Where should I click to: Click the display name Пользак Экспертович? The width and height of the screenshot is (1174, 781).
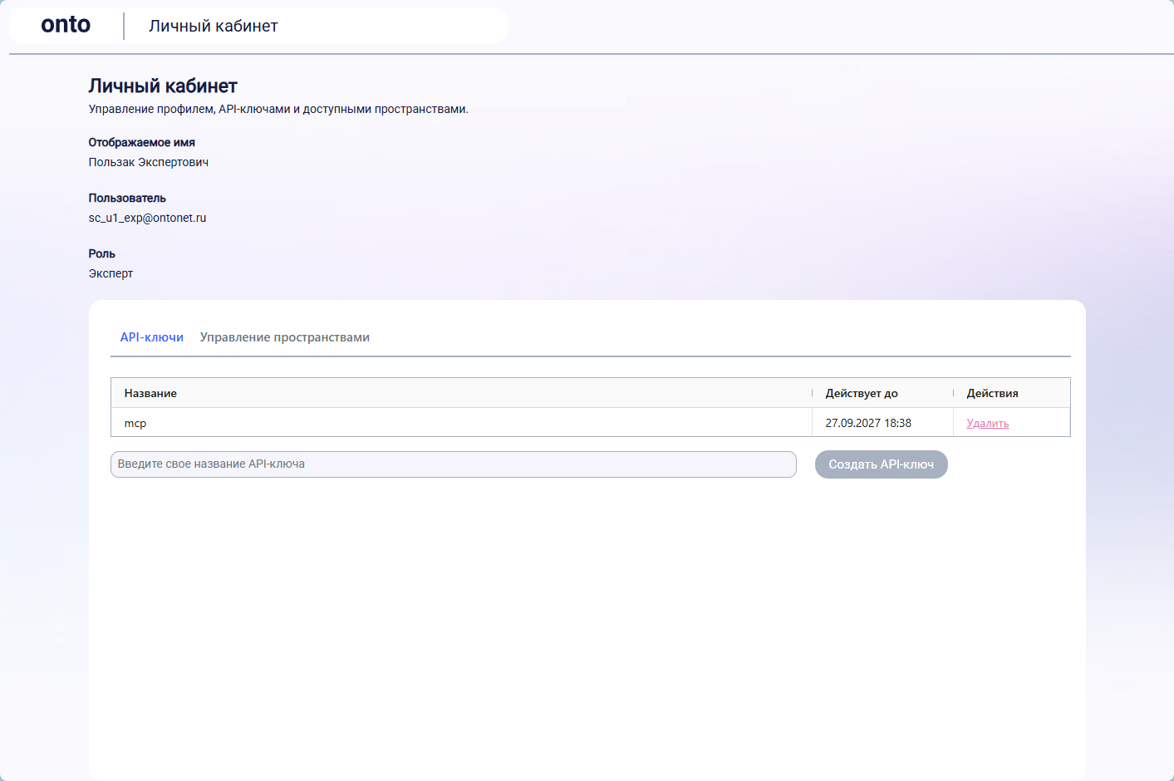coord(149,162)
